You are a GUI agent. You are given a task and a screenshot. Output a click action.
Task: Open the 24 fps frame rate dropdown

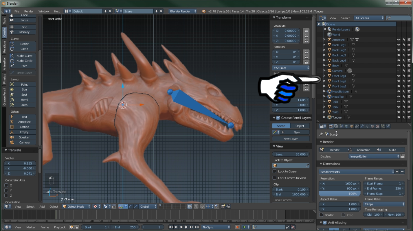point(384,204)
